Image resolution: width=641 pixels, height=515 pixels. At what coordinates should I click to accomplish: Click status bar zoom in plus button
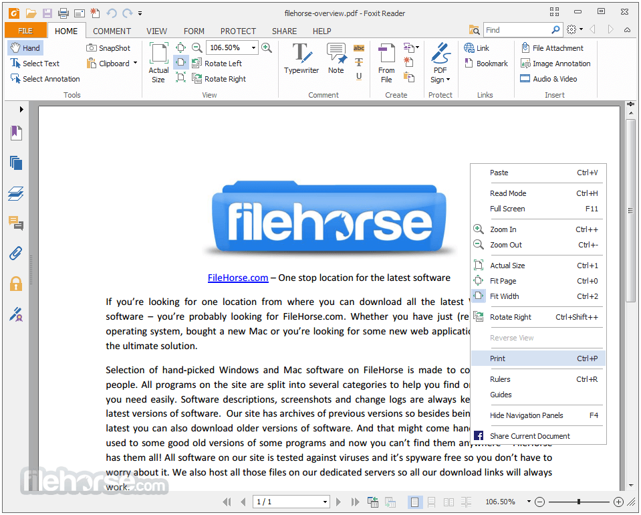coord(618,502)
